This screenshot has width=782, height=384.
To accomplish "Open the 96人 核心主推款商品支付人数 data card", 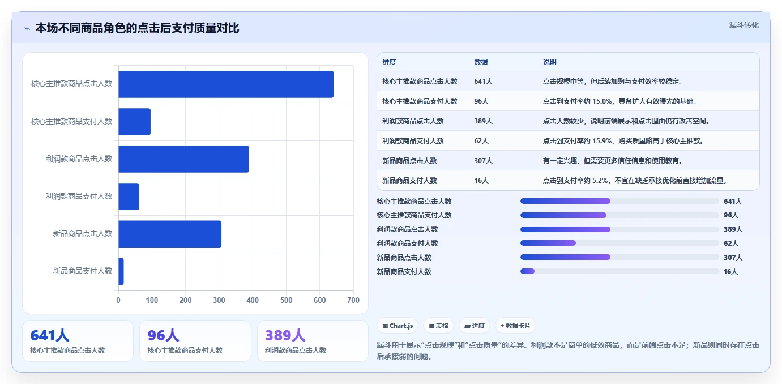I will pyautogui.click(x=195, y=341).
